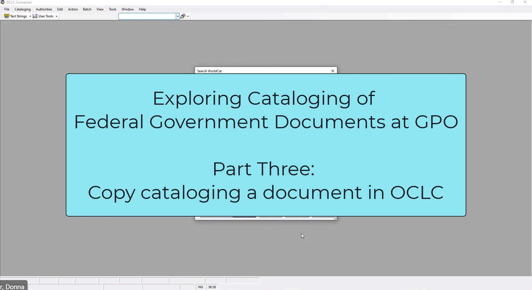This screenshot has width=532, height=290.
Task: Open the Help menu
Action: pos(142,9)
